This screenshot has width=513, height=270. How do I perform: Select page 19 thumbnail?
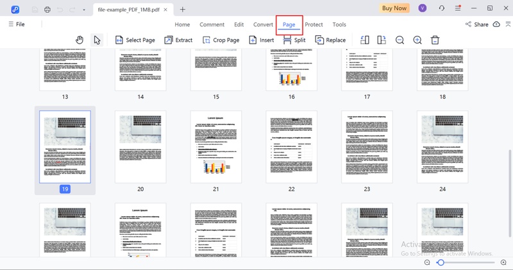tap(65, 147)
